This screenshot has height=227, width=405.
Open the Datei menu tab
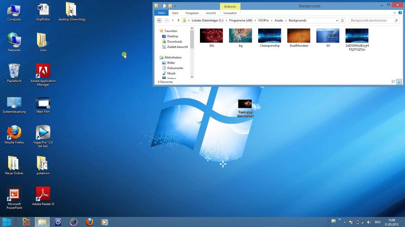pos(161,13)
